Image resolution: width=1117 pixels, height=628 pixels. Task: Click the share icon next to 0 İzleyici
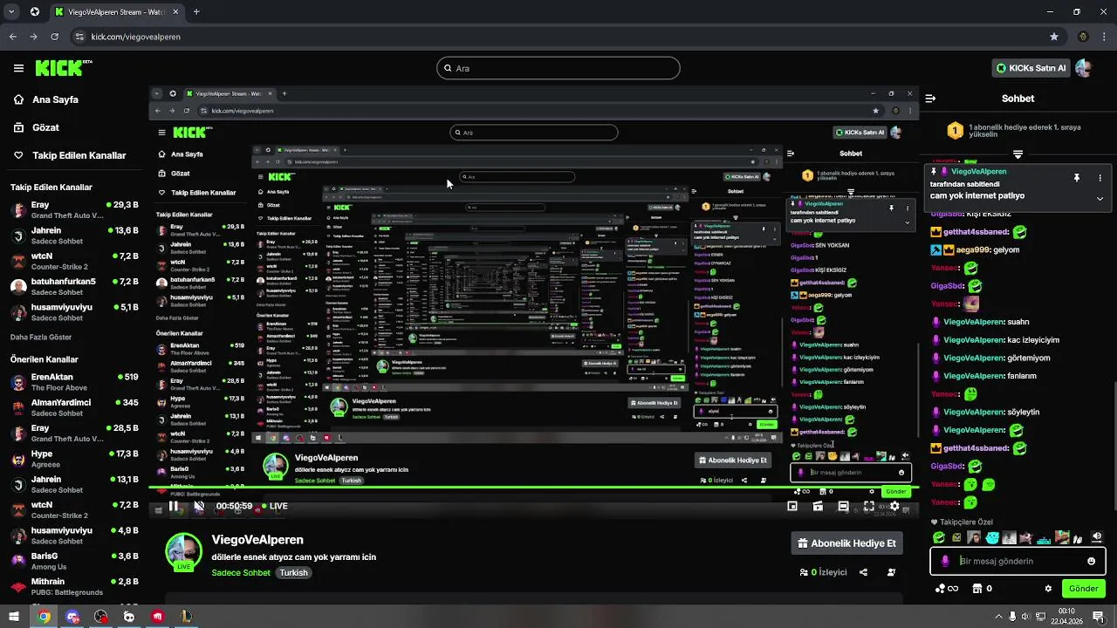[x=863, y=572]
